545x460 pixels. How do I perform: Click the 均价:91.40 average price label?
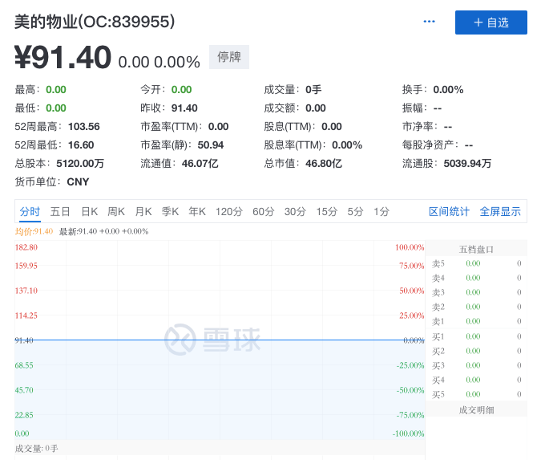click(34, 231)
